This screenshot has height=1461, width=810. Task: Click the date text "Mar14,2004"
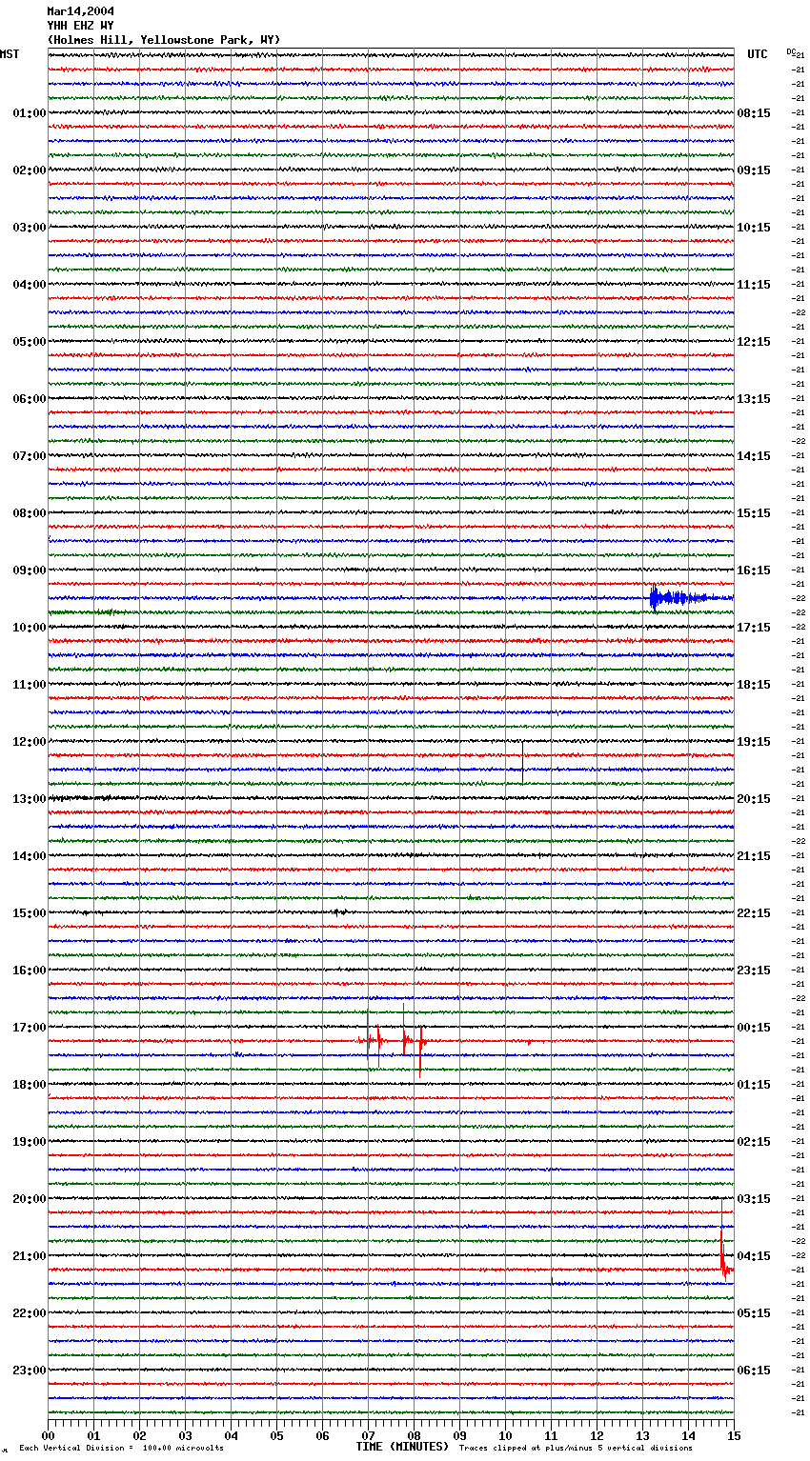click(80, 11)
